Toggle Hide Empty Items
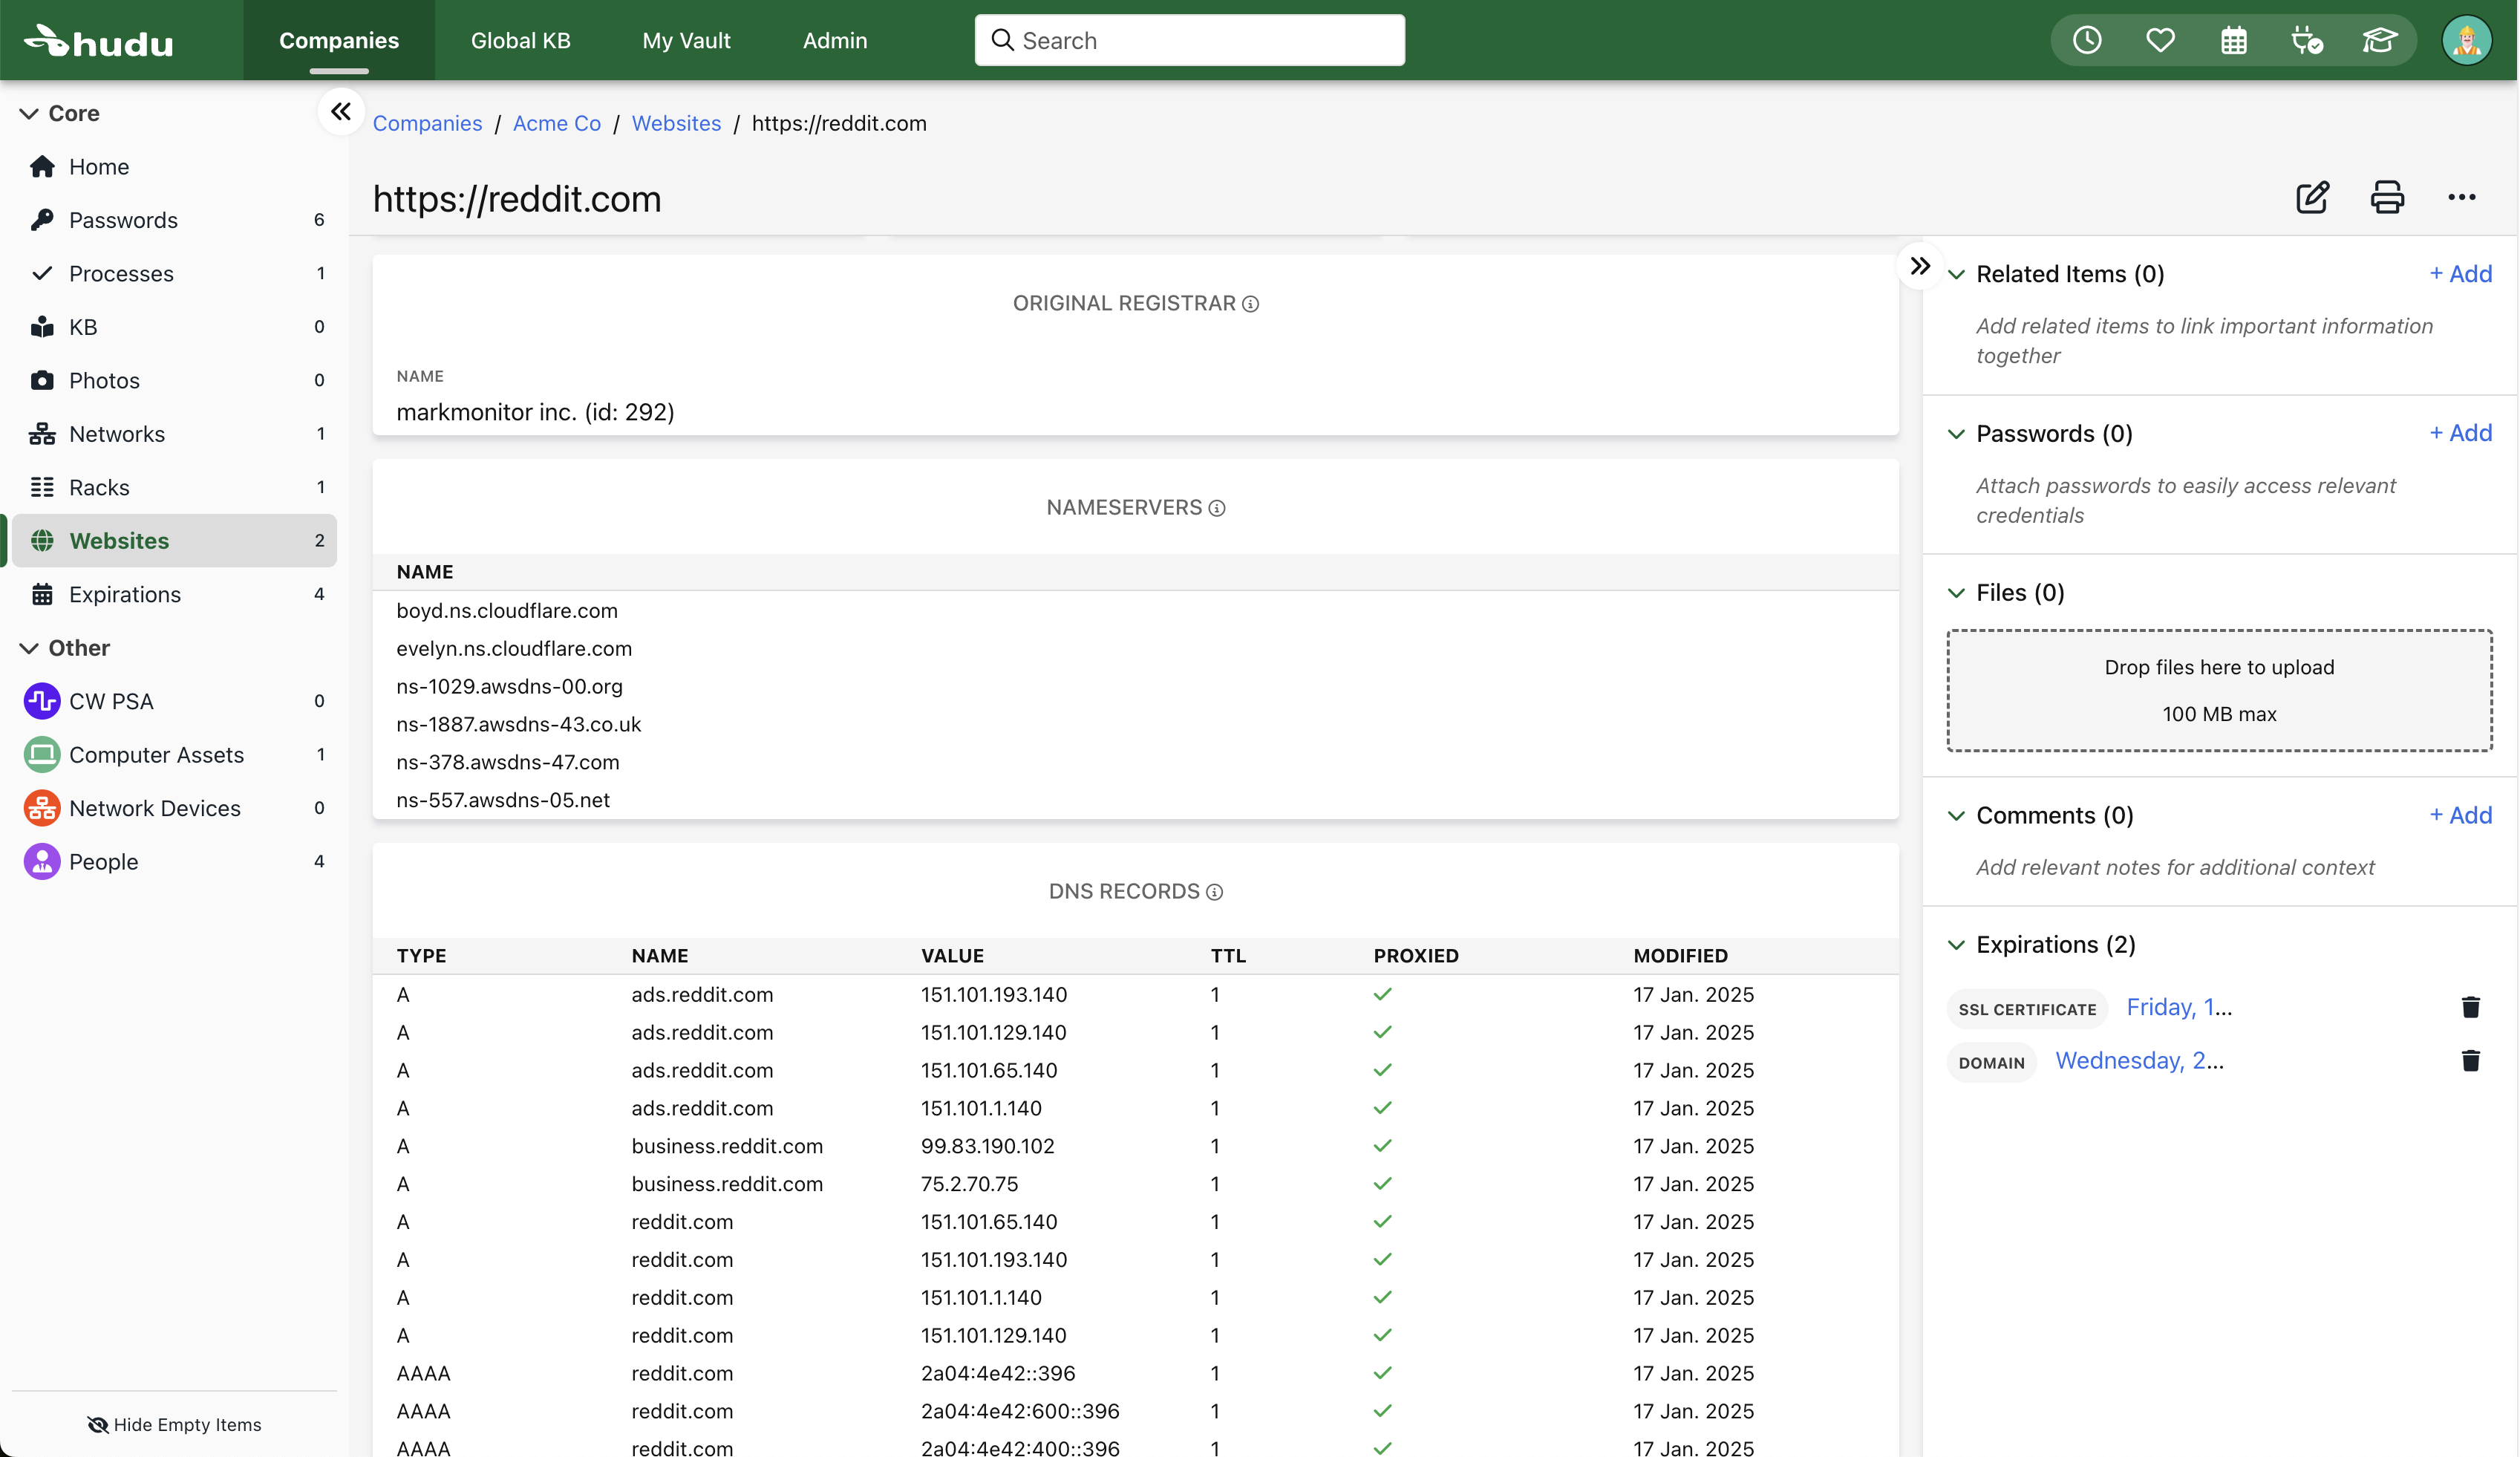2520x1457 pixels. click(x=174, y=1424)
